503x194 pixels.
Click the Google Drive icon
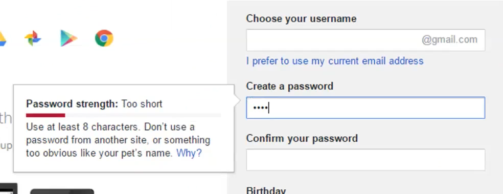(x=3, y=38)
